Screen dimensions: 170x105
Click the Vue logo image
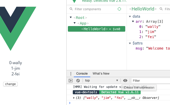[x=18, y=29]
